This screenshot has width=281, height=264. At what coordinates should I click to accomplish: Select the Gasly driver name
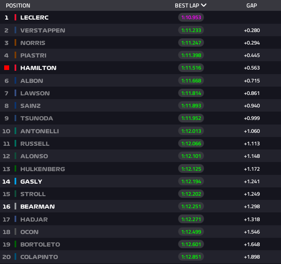click(31, 181)
